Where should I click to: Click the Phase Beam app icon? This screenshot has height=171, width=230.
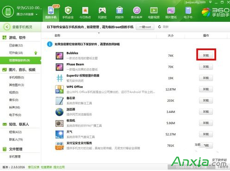[60, 67]
